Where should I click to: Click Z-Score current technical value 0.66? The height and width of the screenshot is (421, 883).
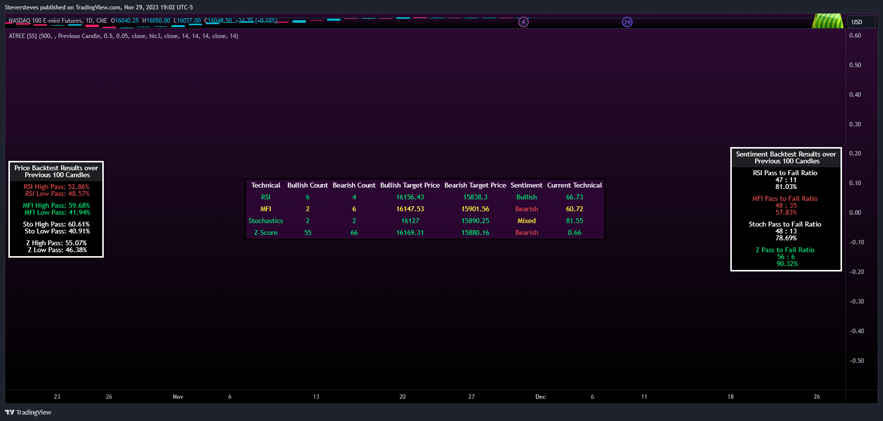(575, 232)
